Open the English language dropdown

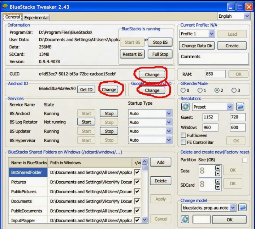pos(234,16)
